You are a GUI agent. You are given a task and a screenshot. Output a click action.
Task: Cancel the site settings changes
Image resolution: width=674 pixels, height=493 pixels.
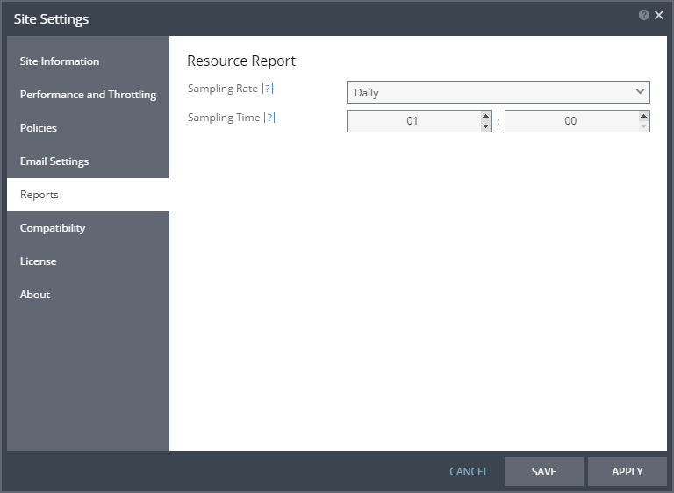click(x=469, y=472)
